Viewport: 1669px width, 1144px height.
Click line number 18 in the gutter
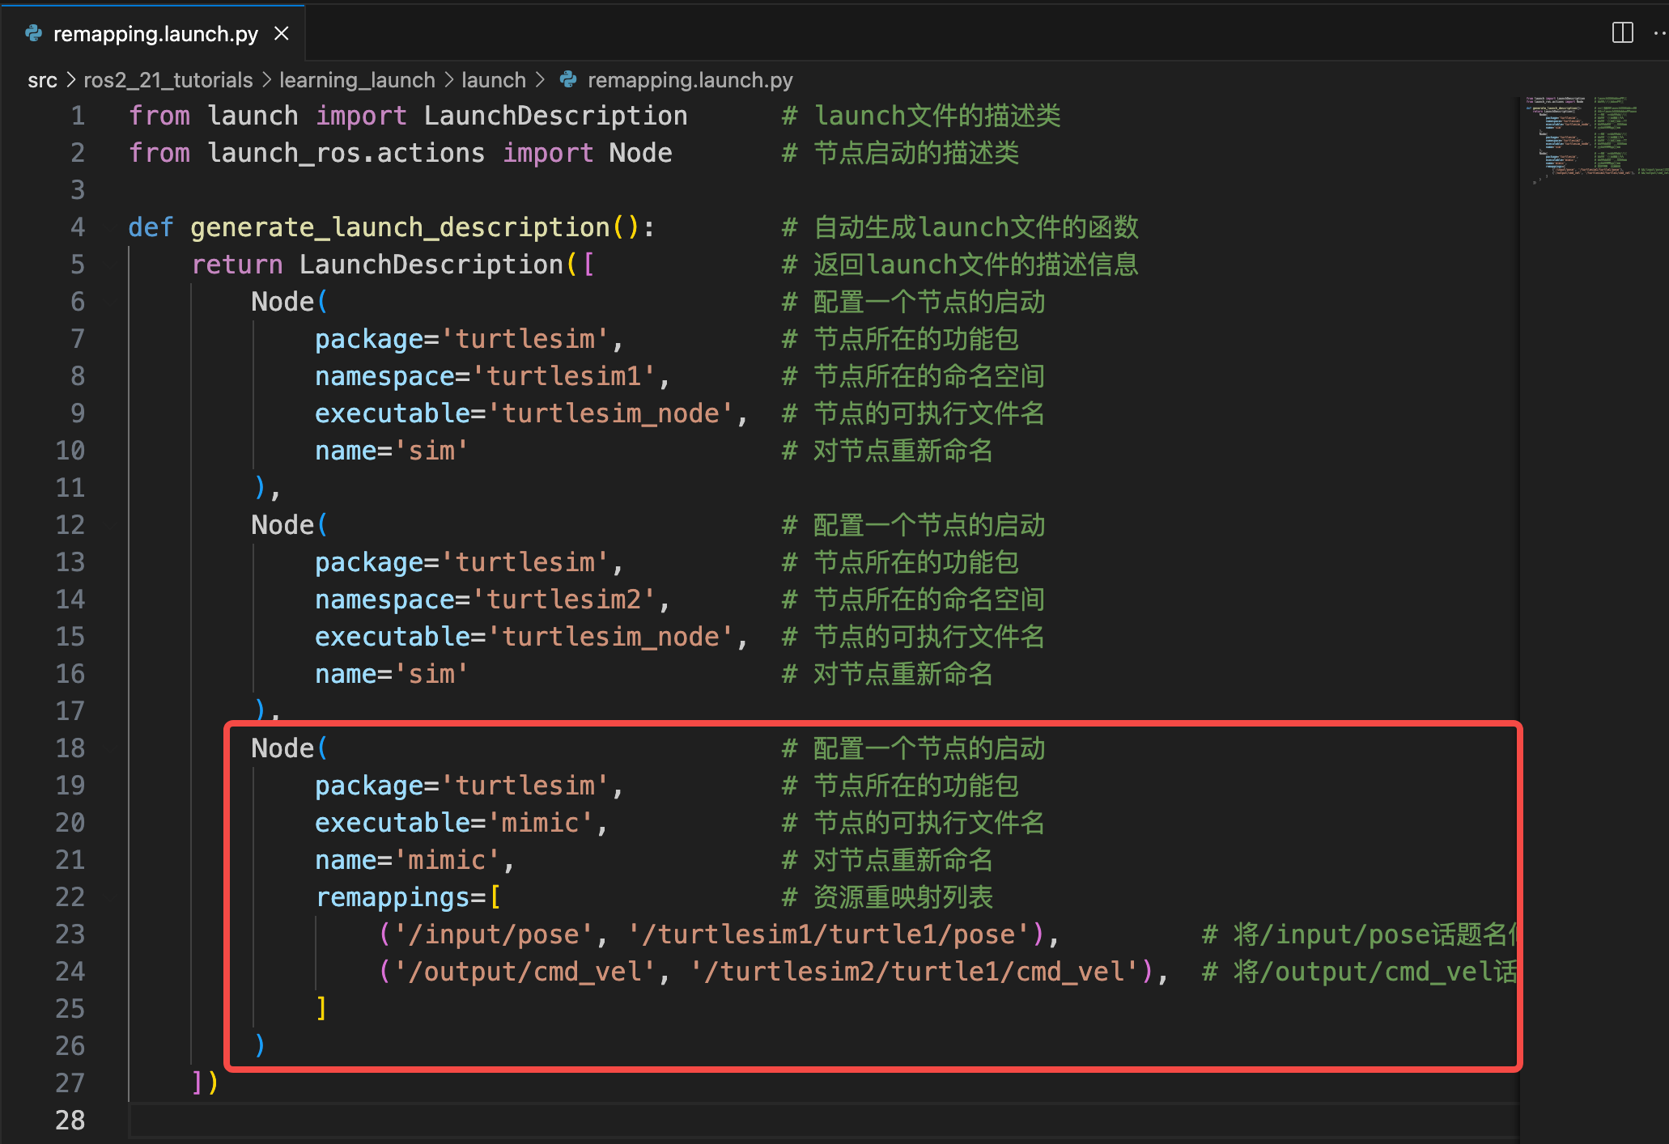tap(70, 748)
